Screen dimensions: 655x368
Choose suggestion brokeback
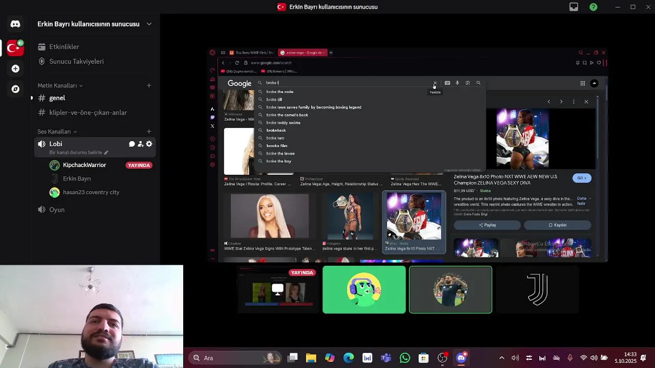(276, 130)
